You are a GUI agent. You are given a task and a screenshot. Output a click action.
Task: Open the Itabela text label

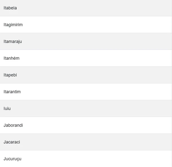tap(10, 8)
